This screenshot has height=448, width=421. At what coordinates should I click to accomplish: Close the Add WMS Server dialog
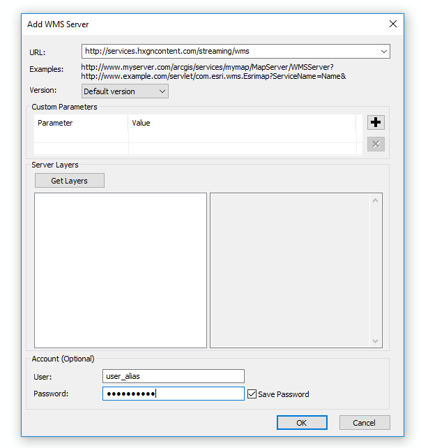coord(393,24)
